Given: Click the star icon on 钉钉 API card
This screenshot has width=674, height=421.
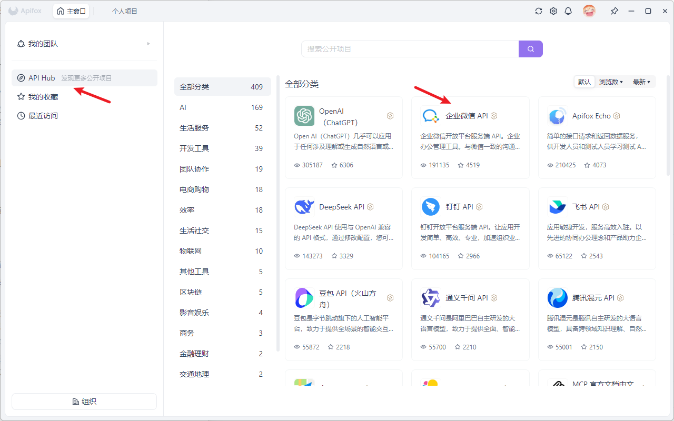Looking at the screenshot, I should (461, 256).
